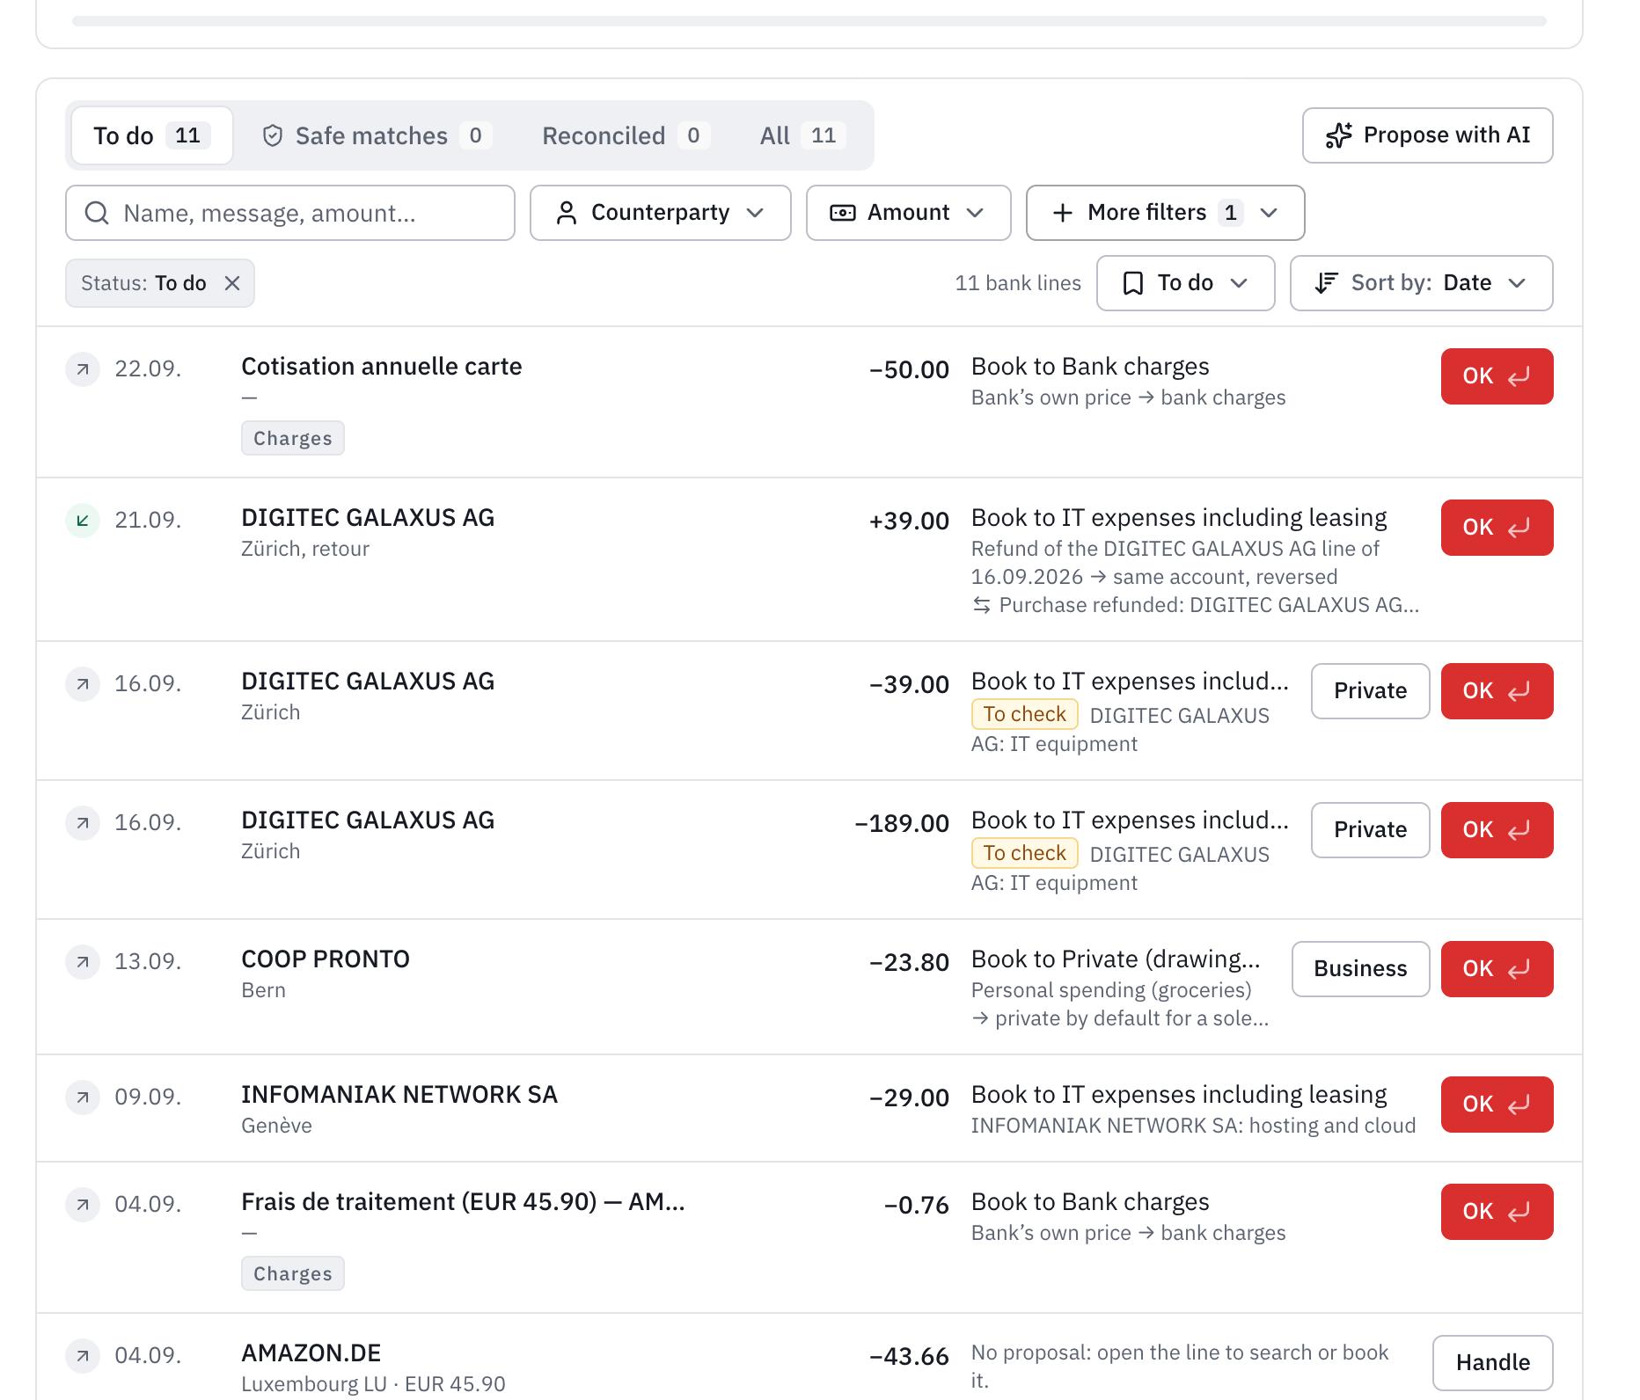Click the To check badge on -189.00 line
Image resolution: width=1640 pixels, height=1400 pixels.
tap(1025, 853)
